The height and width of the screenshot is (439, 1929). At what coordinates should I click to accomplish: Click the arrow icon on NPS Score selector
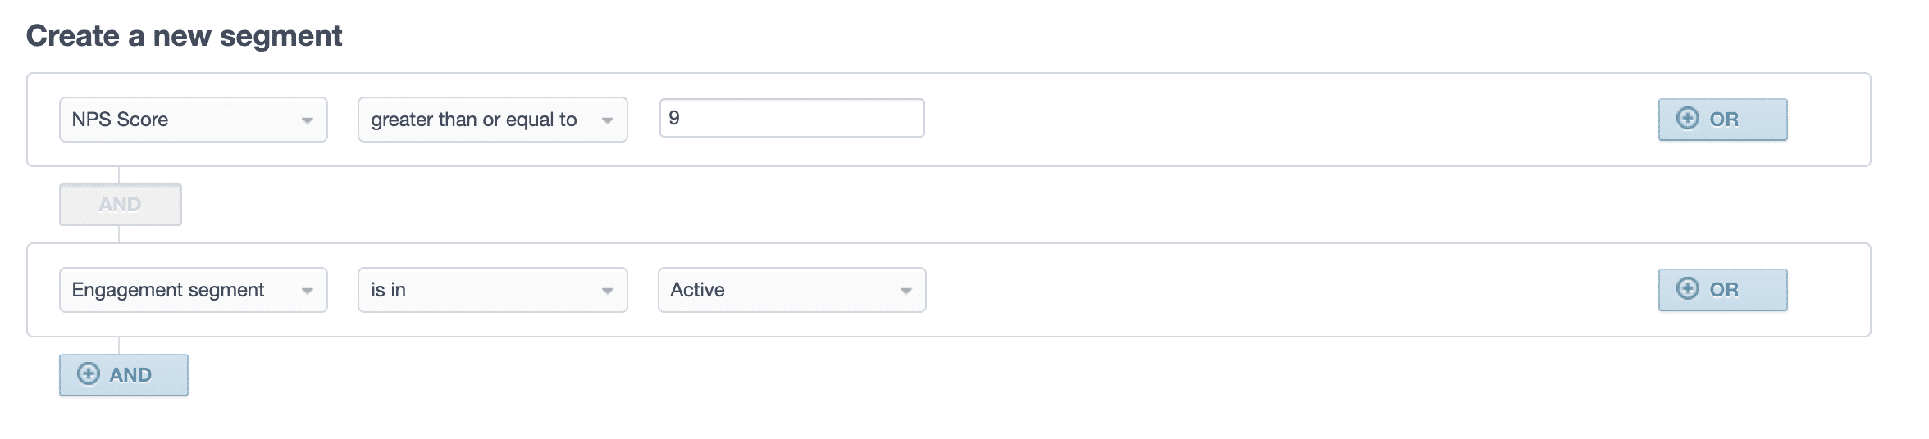[307, 120]
